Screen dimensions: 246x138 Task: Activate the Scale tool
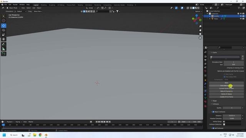[3, 34]
